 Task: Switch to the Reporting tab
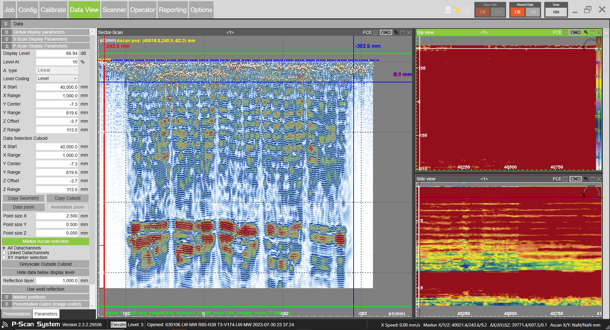[x=173, y=10]
